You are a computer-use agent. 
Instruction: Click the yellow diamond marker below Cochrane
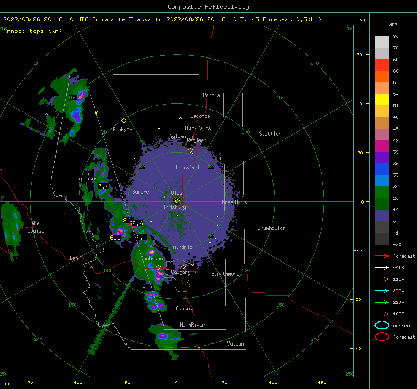click(x=158, y=267)
